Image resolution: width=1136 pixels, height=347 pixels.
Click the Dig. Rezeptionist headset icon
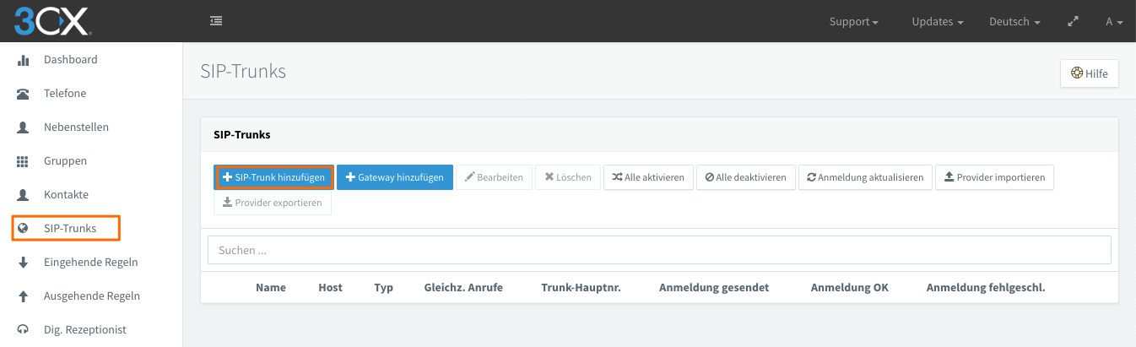click(x=24, y=330)
